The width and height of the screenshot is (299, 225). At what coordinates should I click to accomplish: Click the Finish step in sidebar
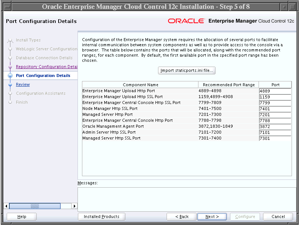click(x=22, y=103)
